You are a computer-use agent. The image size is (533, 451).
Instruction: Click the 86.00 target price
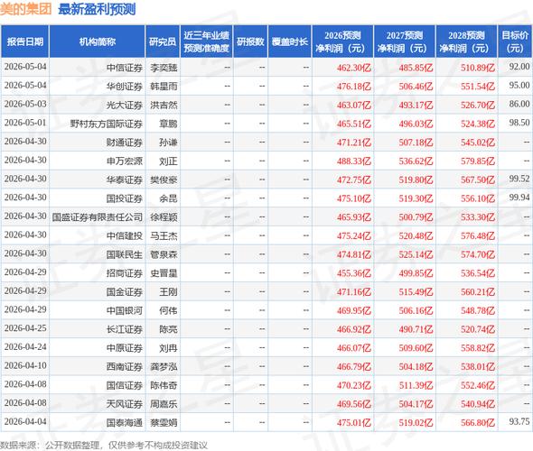click(519, 104)
